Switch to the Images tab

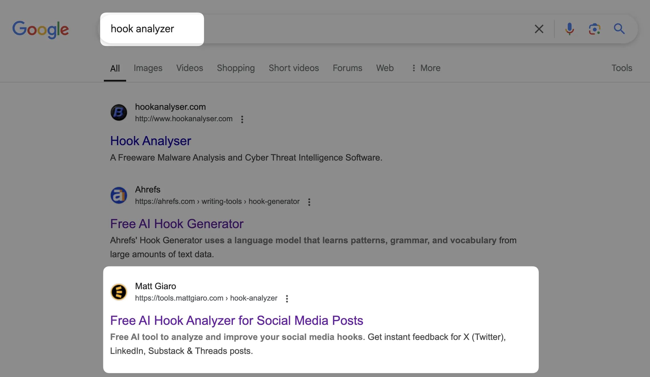148,68
